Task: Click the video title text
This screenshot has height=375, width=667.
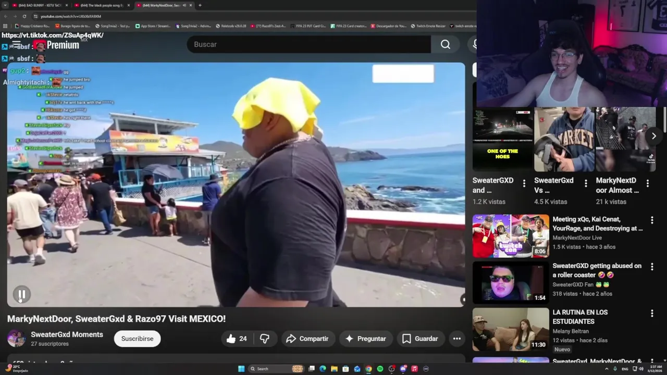Action: click(116, 319)
